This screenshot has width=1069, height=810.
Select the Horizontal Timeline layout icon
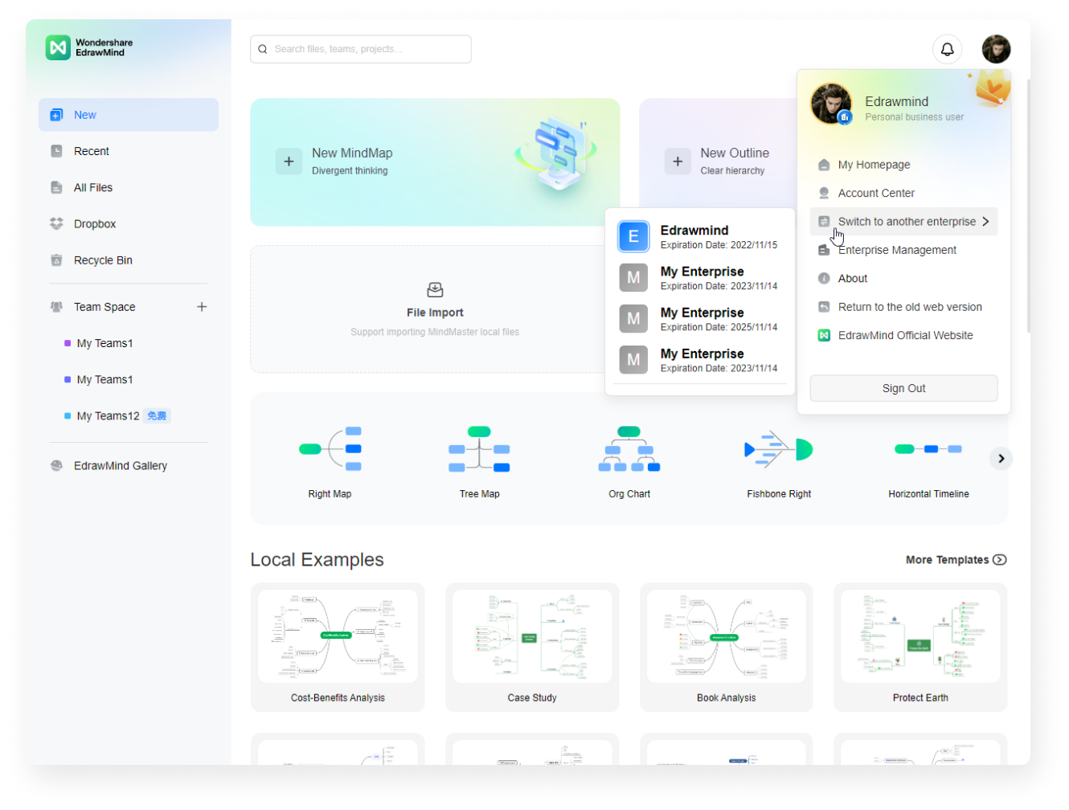click(x=928, y=449)
